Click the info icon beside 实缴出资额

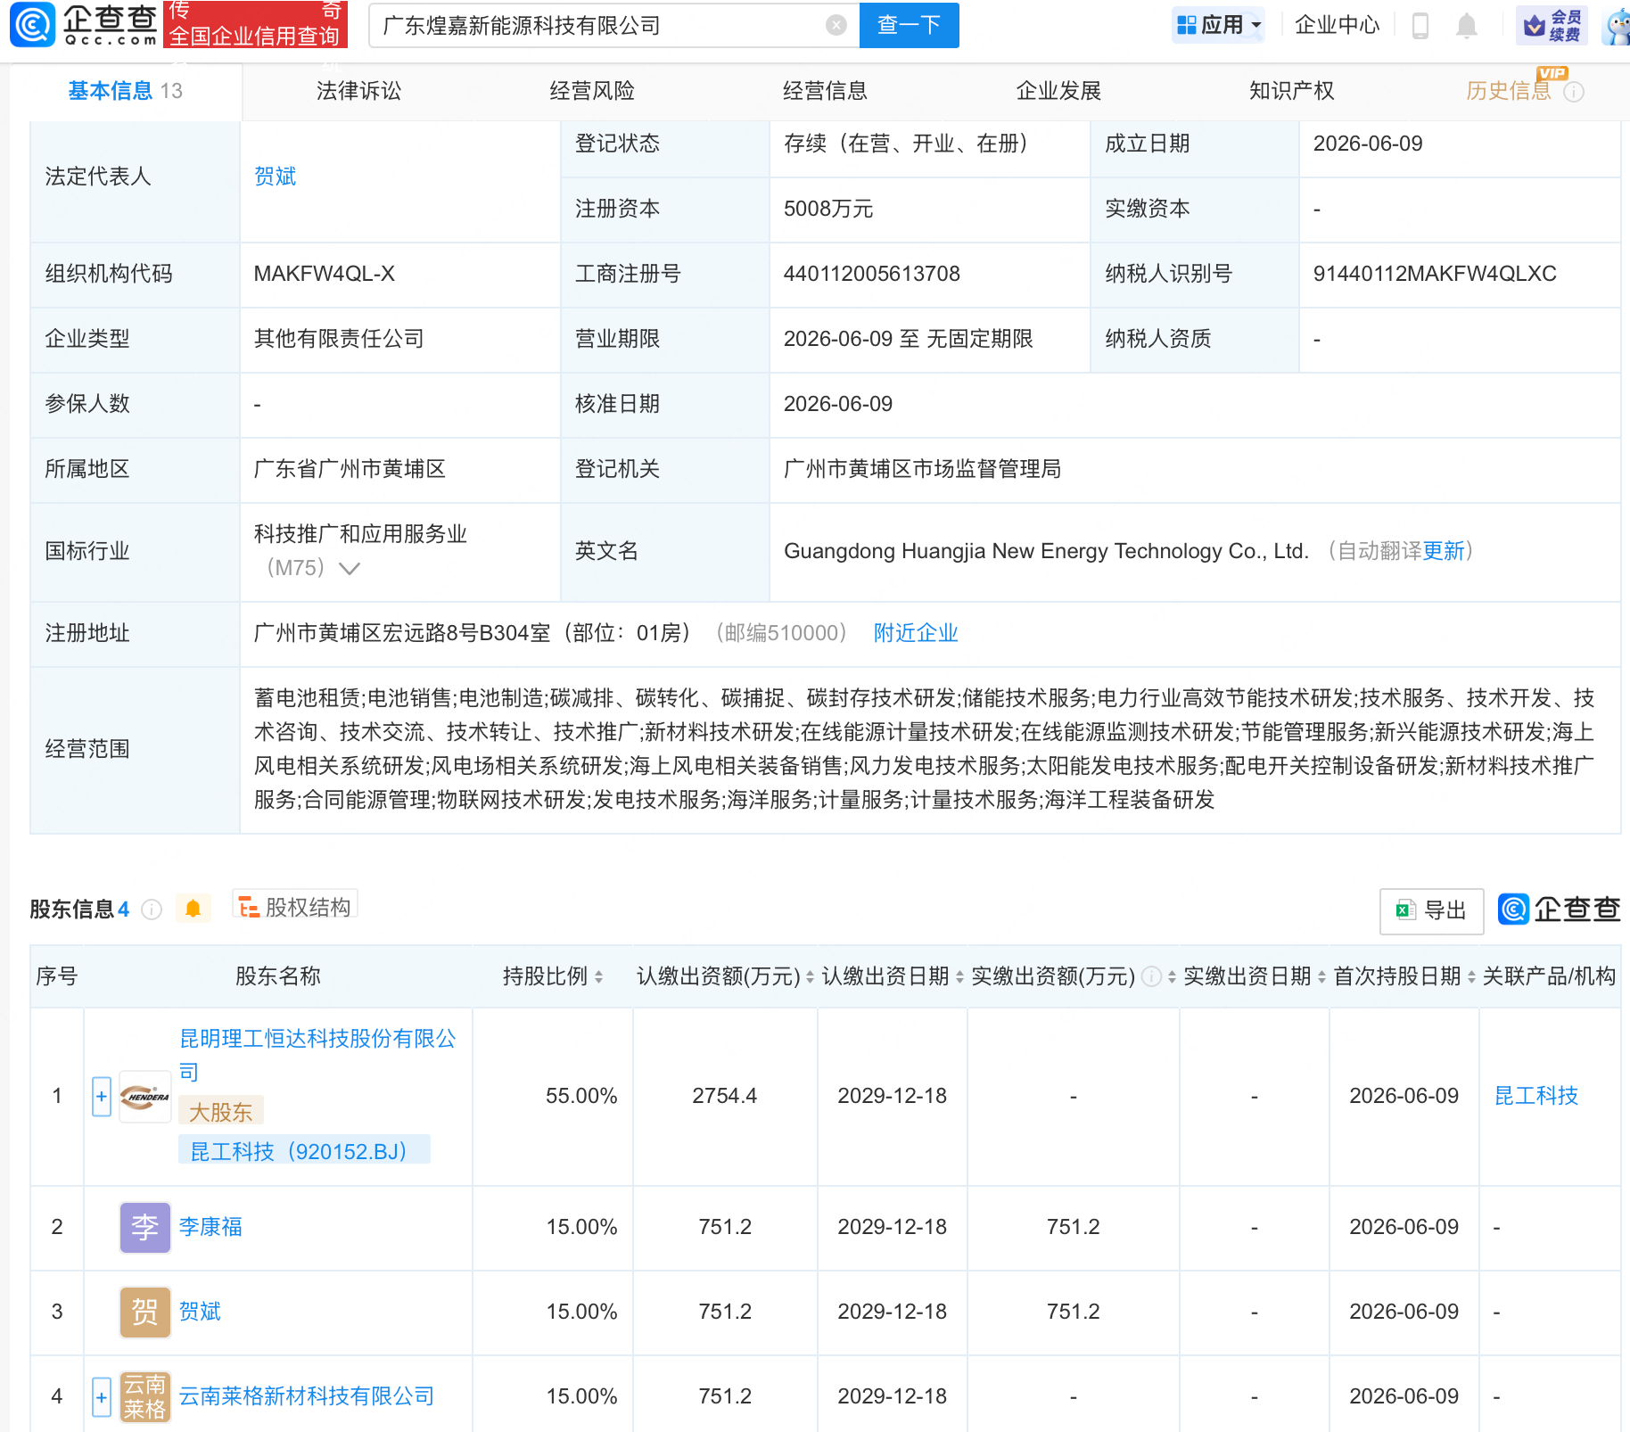coord(1151,976)
